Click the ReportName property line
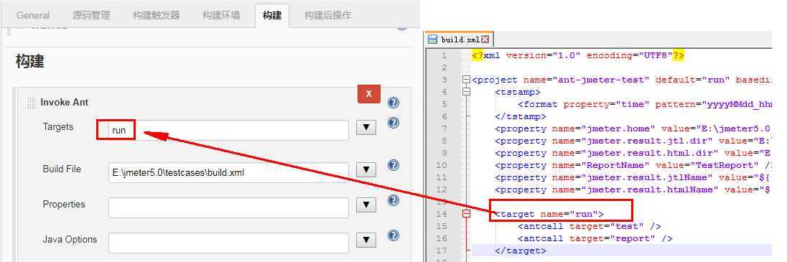 [x=633, y=165]
